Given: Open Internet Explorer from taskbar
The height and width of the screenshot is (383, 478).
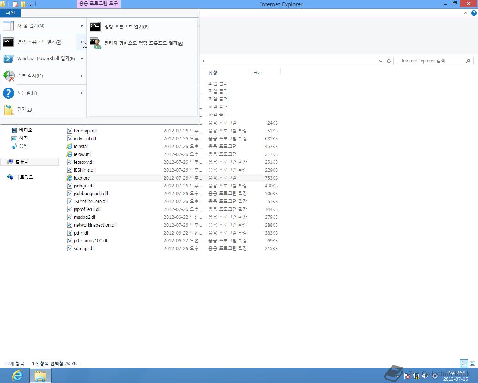Looking at the screenshot, I should pyautogui.click(x=17, y=376).
